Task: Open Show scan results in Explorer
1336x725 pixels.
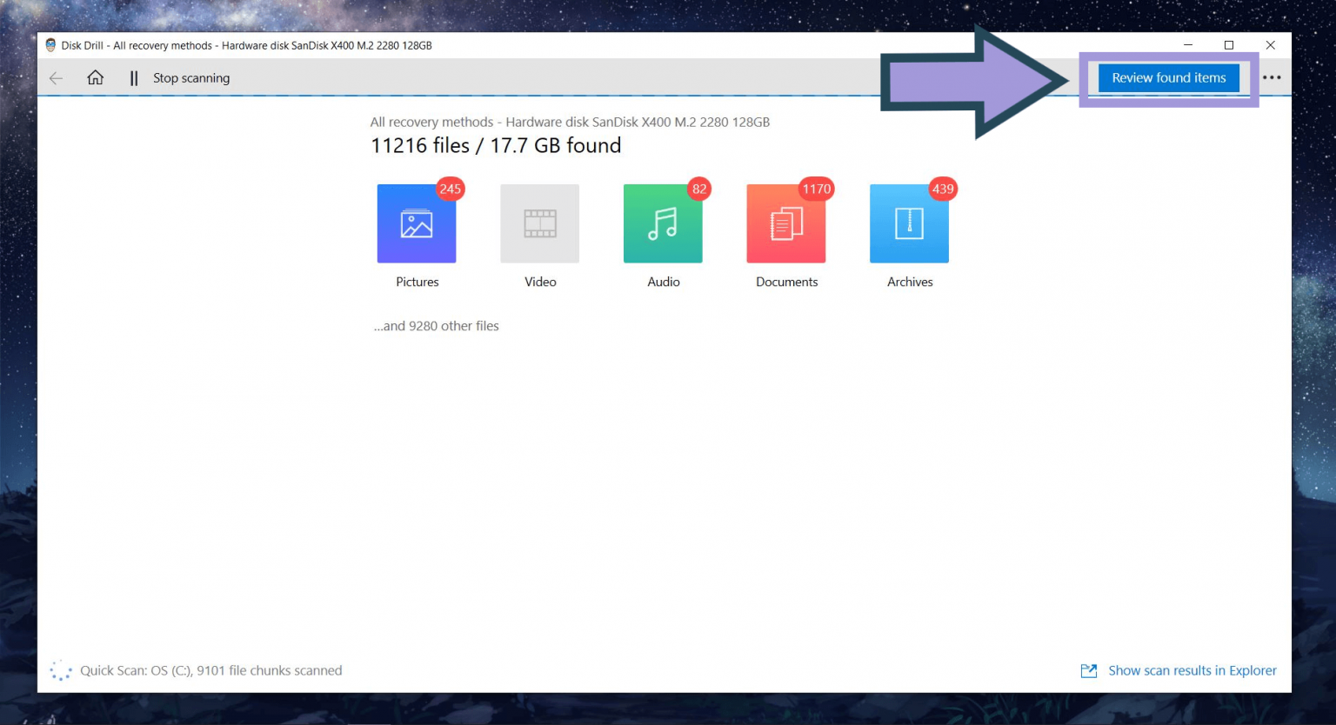Action: click(x=1192, y=670)
